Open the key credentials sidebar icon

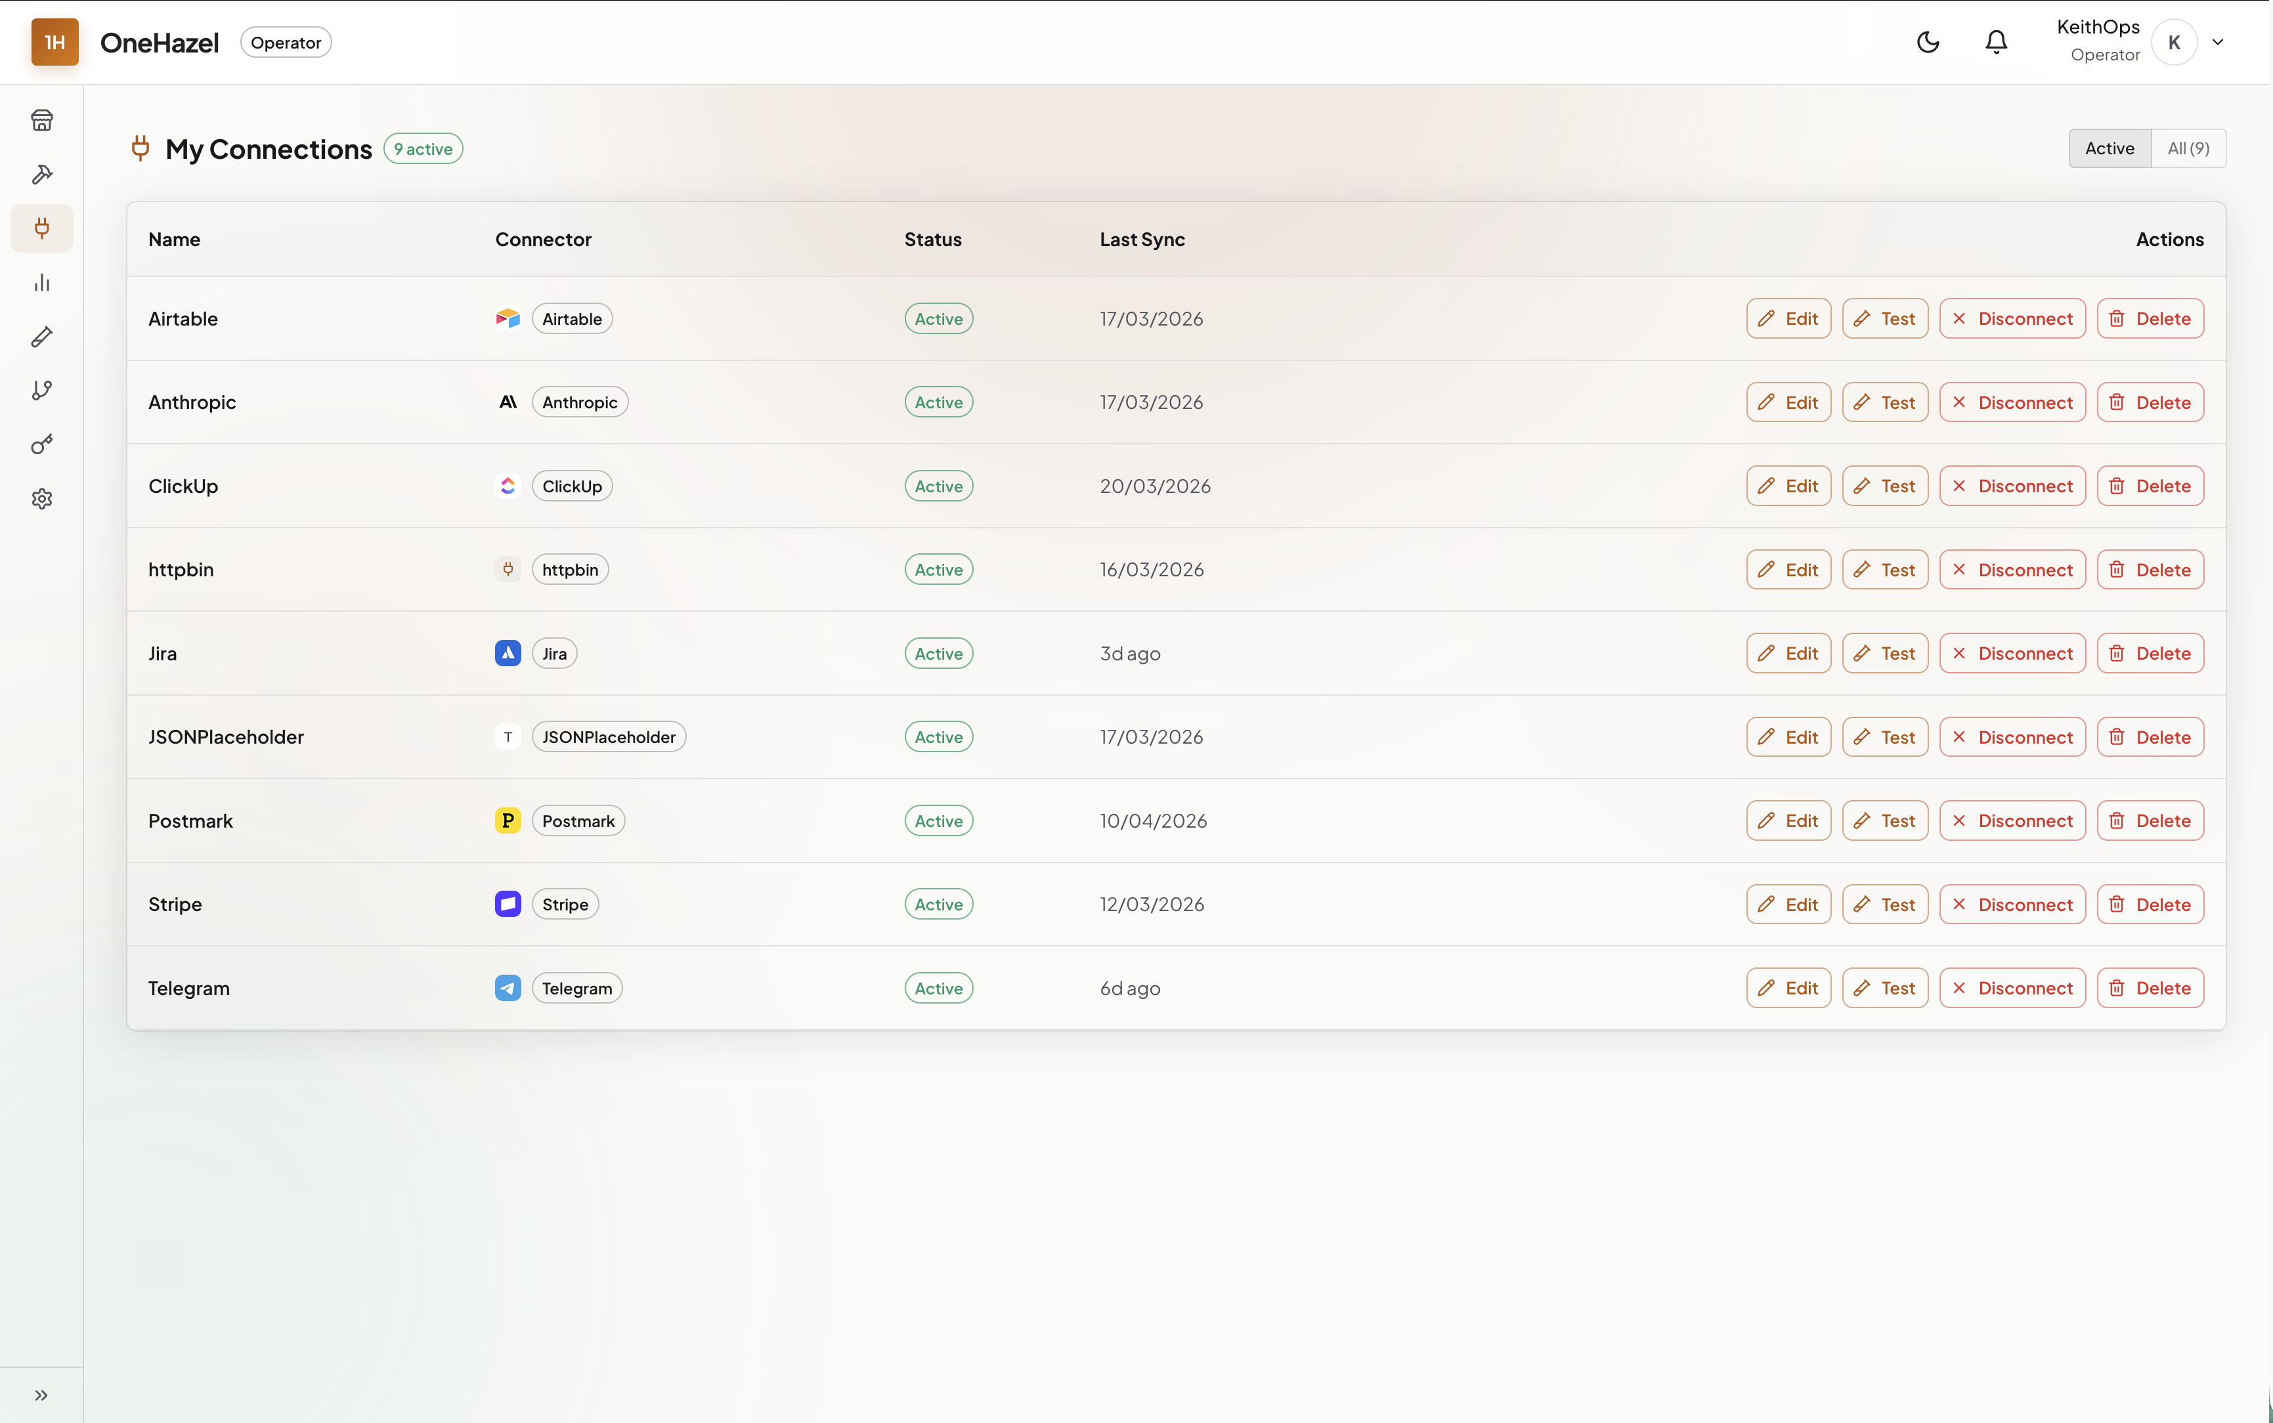pyautogui.click(x=41, y=444)
